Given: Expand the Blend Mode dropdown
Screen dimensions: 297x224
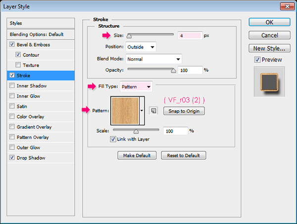Looking at the screenshot, I should point(153,58).
